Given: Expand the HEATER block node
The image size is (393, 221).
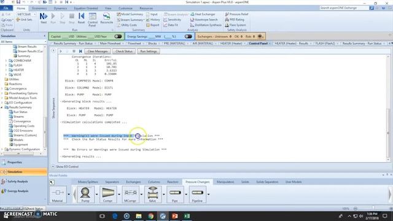Looking at the screenshot, I should tap(6, 70).
